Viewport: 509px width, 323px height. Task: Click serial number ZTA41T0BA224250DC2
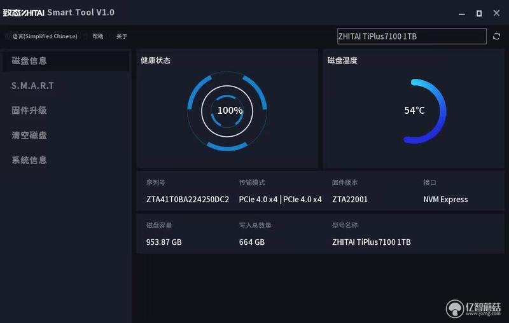pos(188,199)
